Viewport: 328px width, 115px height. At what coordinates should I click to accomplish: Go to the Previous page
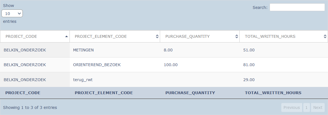292,107
